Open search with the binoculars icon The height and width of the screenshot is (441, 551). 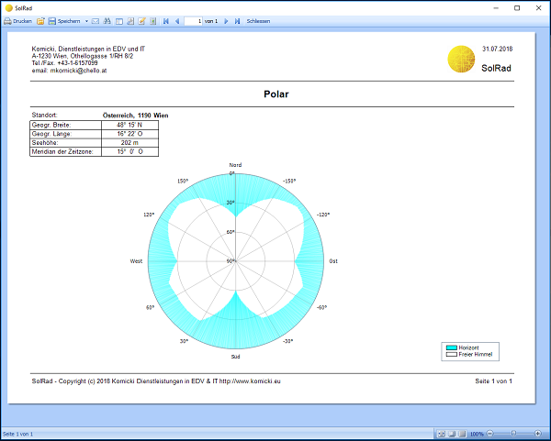(x=107, y=20)
